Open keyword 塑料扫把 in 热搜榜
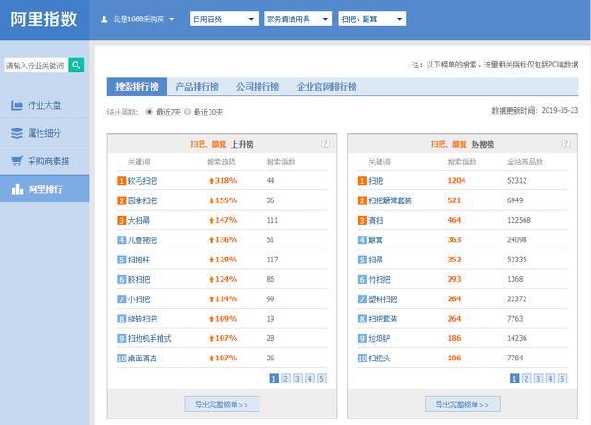 coord(383,299)
